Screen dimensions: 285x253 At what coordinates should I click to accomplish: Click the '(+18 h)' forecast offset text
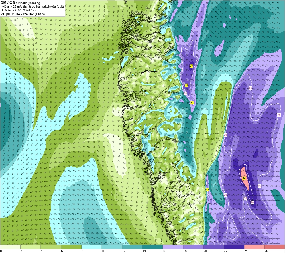point(40,14)
